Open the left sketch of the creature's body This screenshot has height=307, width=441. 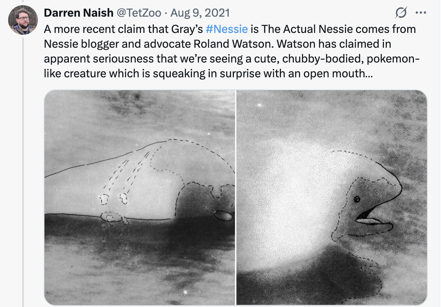point(139,198)
